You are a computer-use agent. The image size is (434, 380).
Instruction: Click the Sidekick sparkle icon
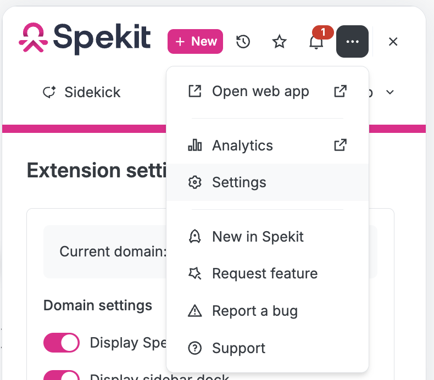click(49, 92)
